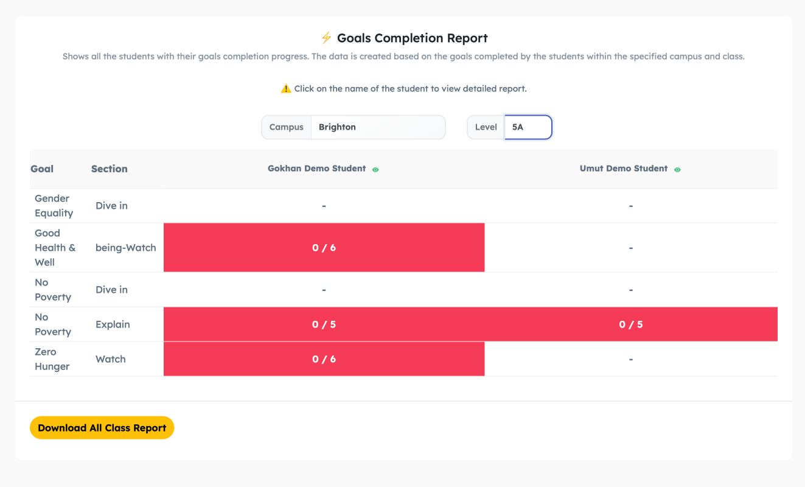Open the Level dropdown showing 5A
This screenshot has height=487, width=805.
(528, 127)
